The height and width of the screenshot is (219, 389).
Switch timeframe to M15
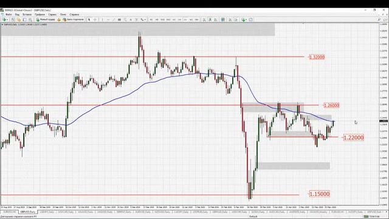[162, 19]
